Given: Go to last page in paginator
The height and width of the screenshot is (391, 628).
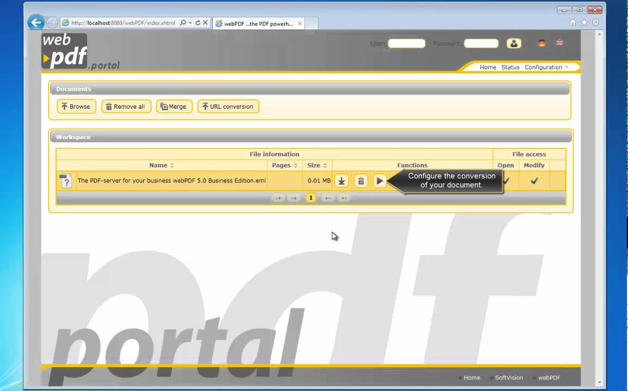Looking at the screenshot, I should (x=343, y=198).
